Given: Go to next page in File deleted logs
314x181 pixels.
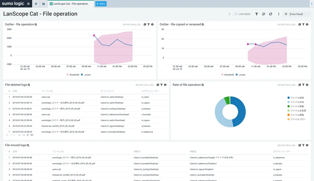Looking at the screenshot, I should (28, 135).
